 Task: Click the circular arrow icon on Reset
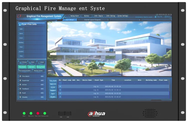click(x=39, y=63)
